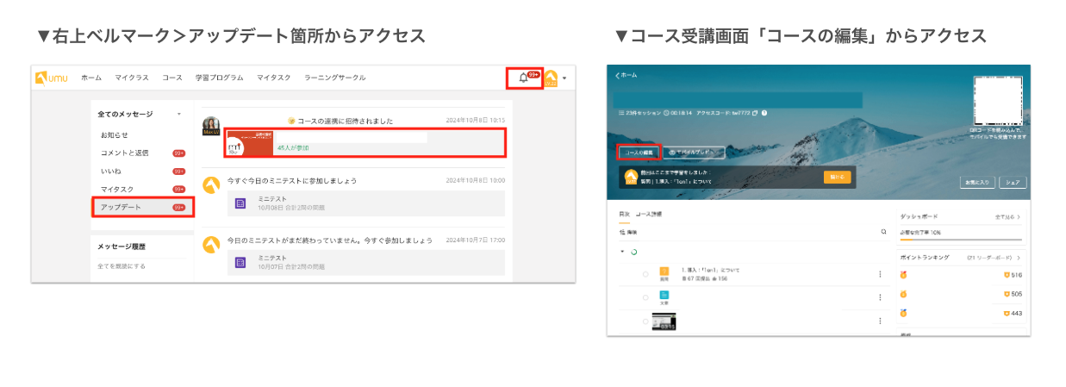The height and width of the screenshot is (387, 1066).
Task: Select the radio circle for the 1on1 session
Action: (x=645, y=274)
